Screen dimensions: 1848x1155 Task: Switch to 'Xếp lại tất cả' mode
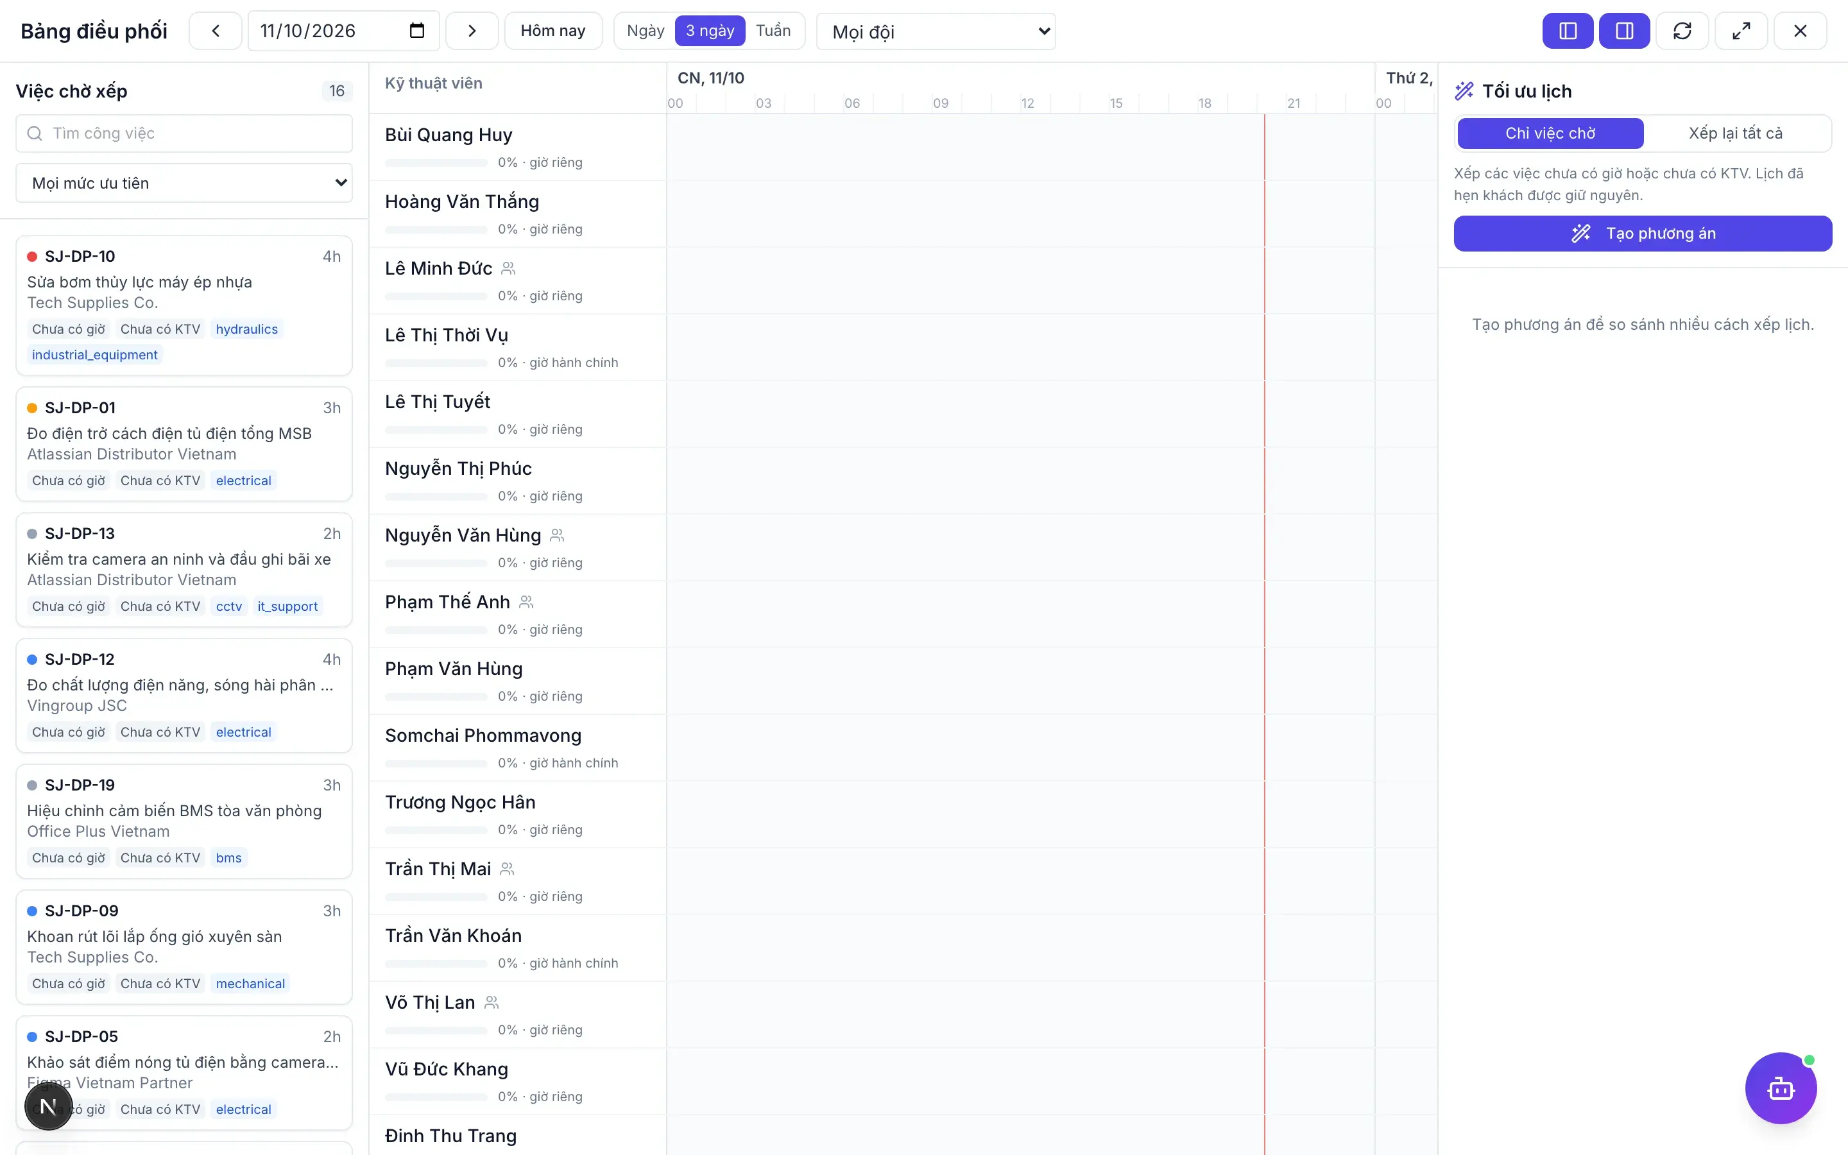pos(1735,133)
